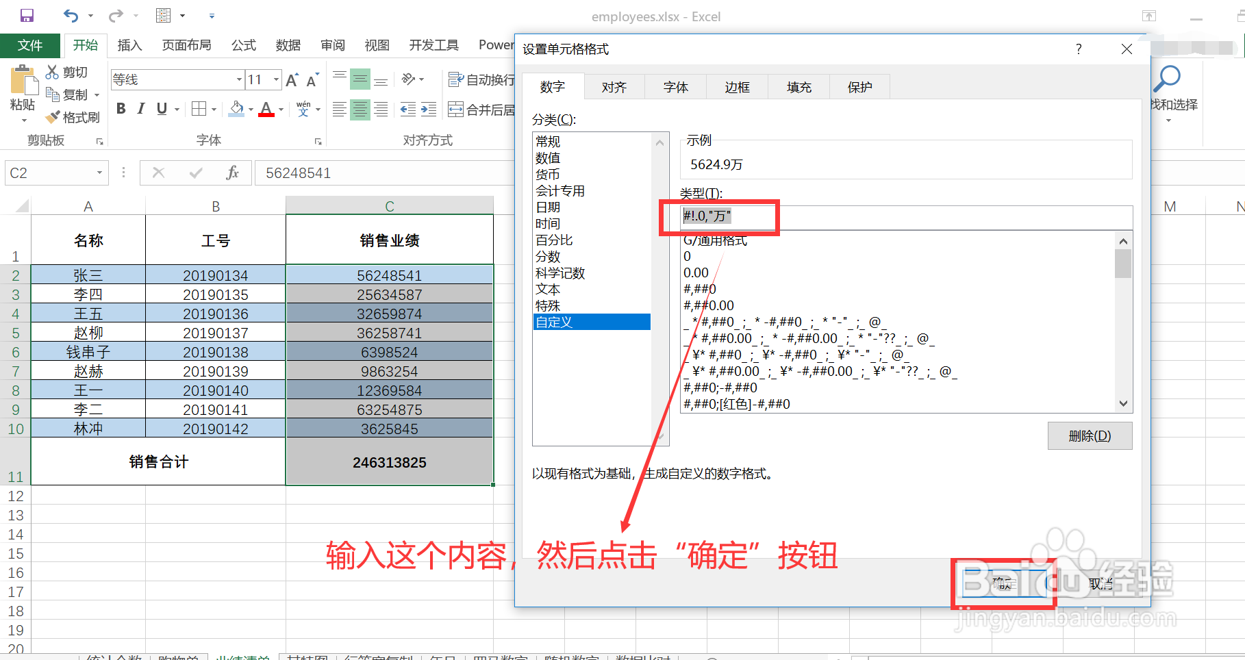
Task: Click the Undo arrow icon
Action: [x=71, y=16]
